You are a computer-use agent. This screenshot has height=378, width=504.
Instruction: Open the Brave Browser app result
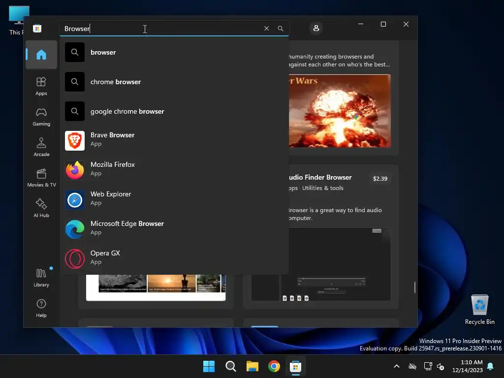coord(174,140)
